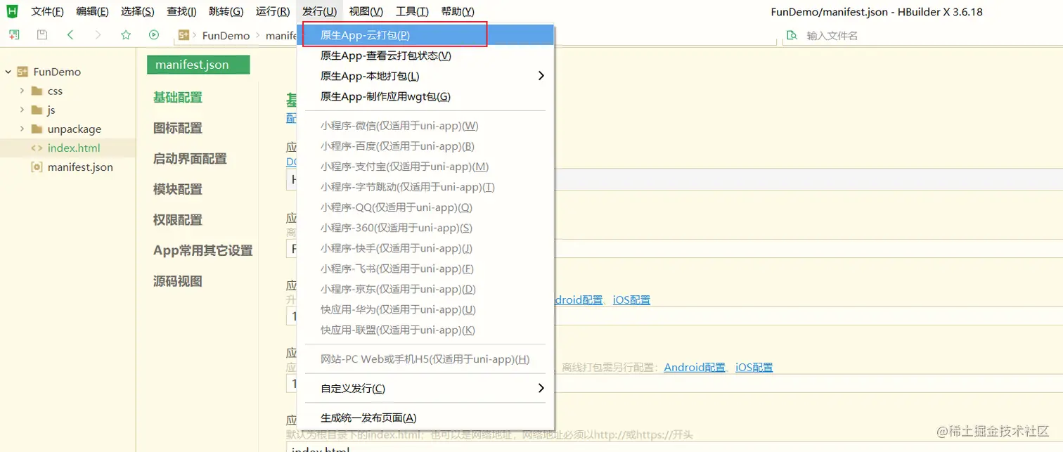Click the file search icon beside 输入文件名
Image resolution: width=1063 pixels, height=452 pixels.
click(792, 34)
